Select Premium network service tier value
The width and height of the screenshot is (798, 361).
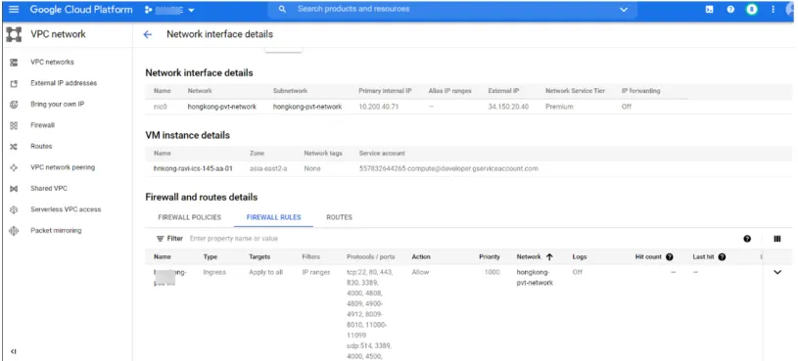click(x=559, y=107)
